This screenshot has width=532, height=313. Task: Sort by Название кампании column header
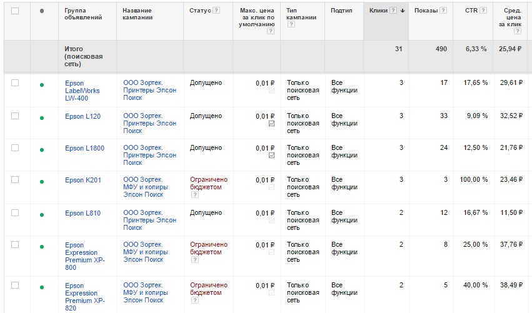point(138,14)
